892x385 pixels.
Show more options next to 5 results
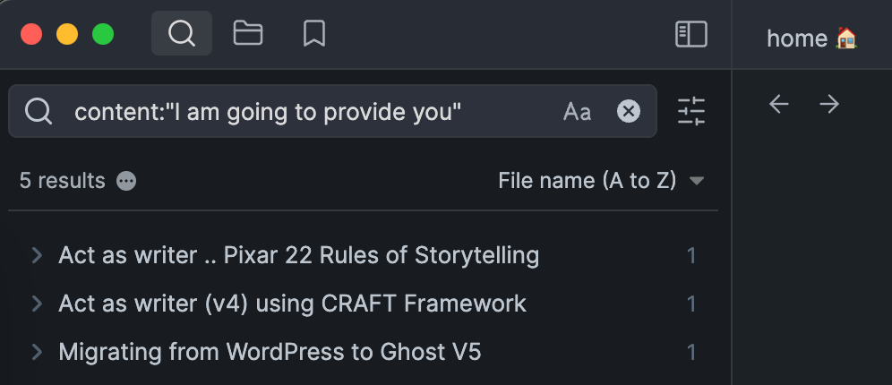coord(126,182)
